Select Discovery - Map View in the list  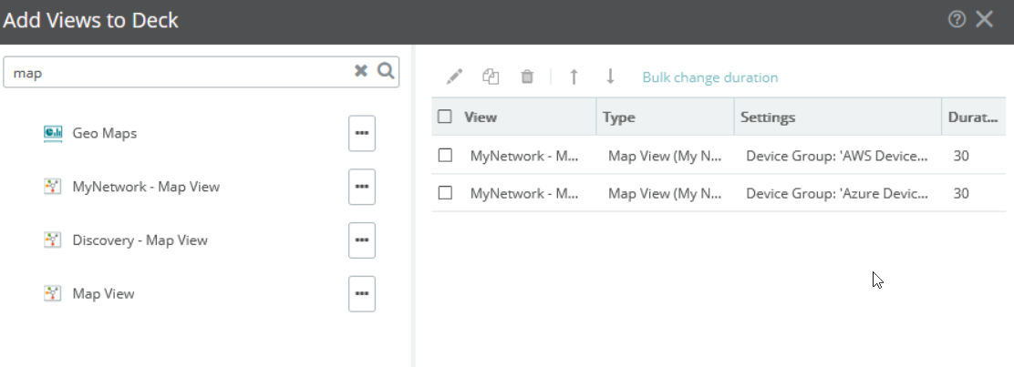[140, 240]
